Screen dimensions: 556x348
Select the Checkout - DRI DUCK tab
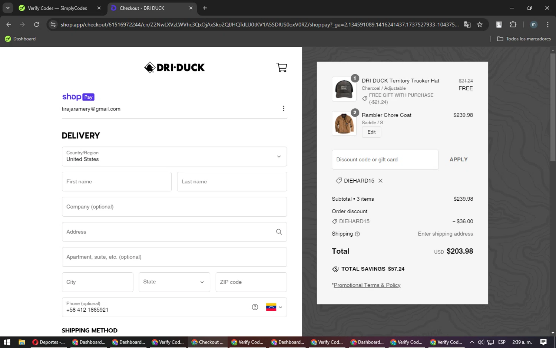(x=152, y=8)
